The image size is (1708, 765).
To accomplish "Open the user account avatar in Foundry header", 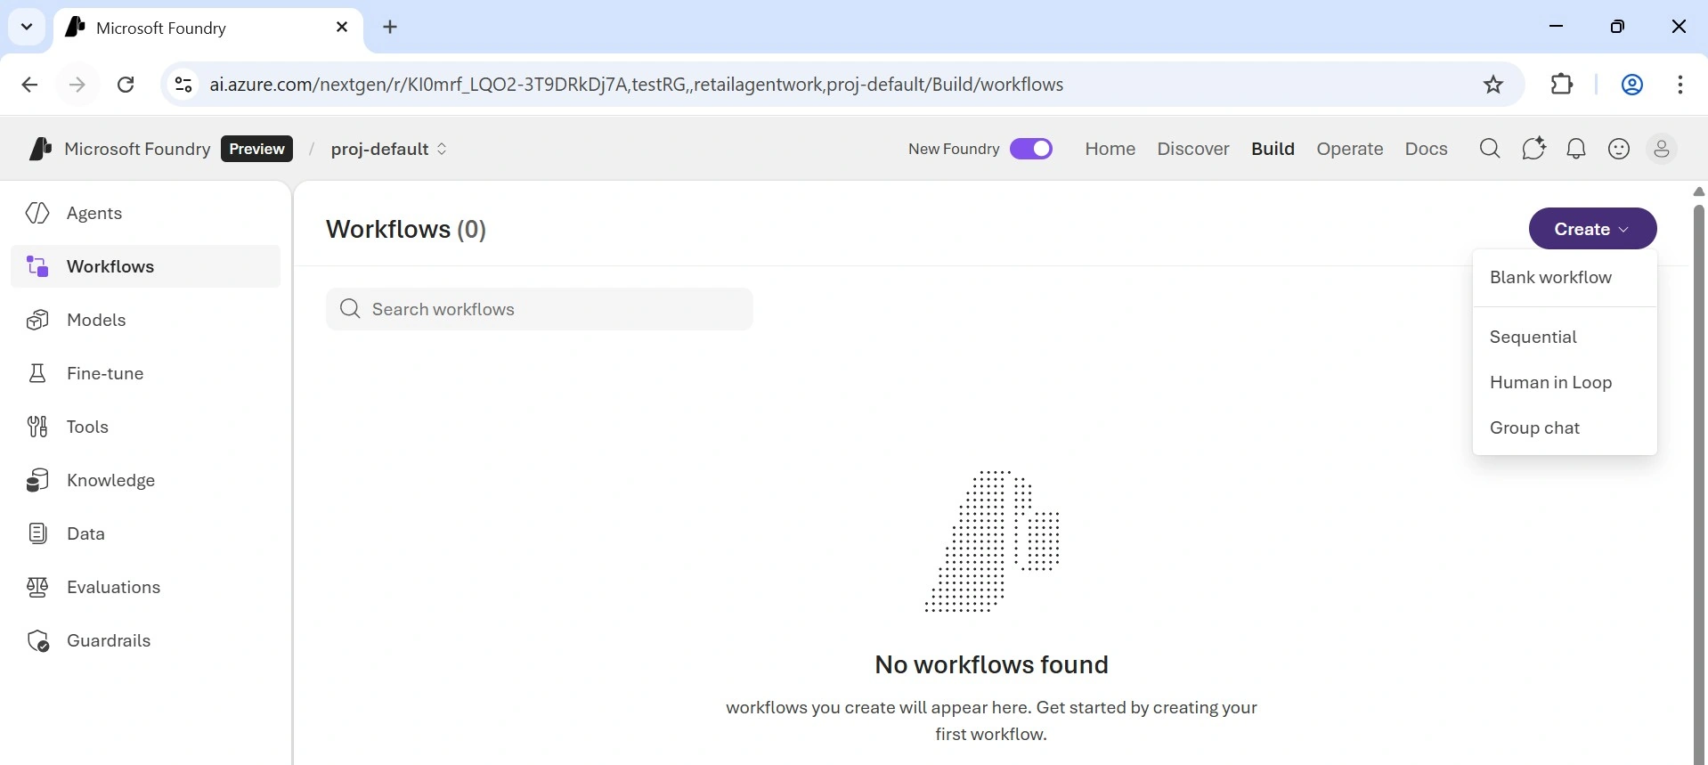I will (1662, 149).
